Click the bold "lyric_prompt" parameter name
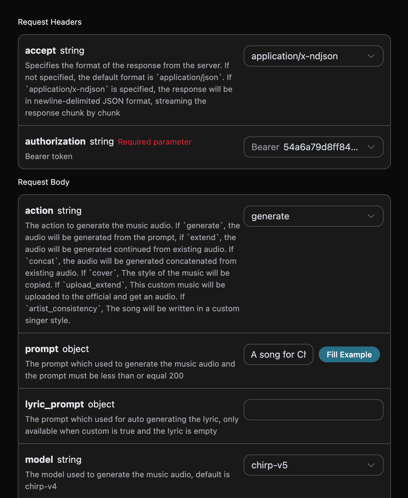This screenshot has height=498, width=408. (54, 404)
